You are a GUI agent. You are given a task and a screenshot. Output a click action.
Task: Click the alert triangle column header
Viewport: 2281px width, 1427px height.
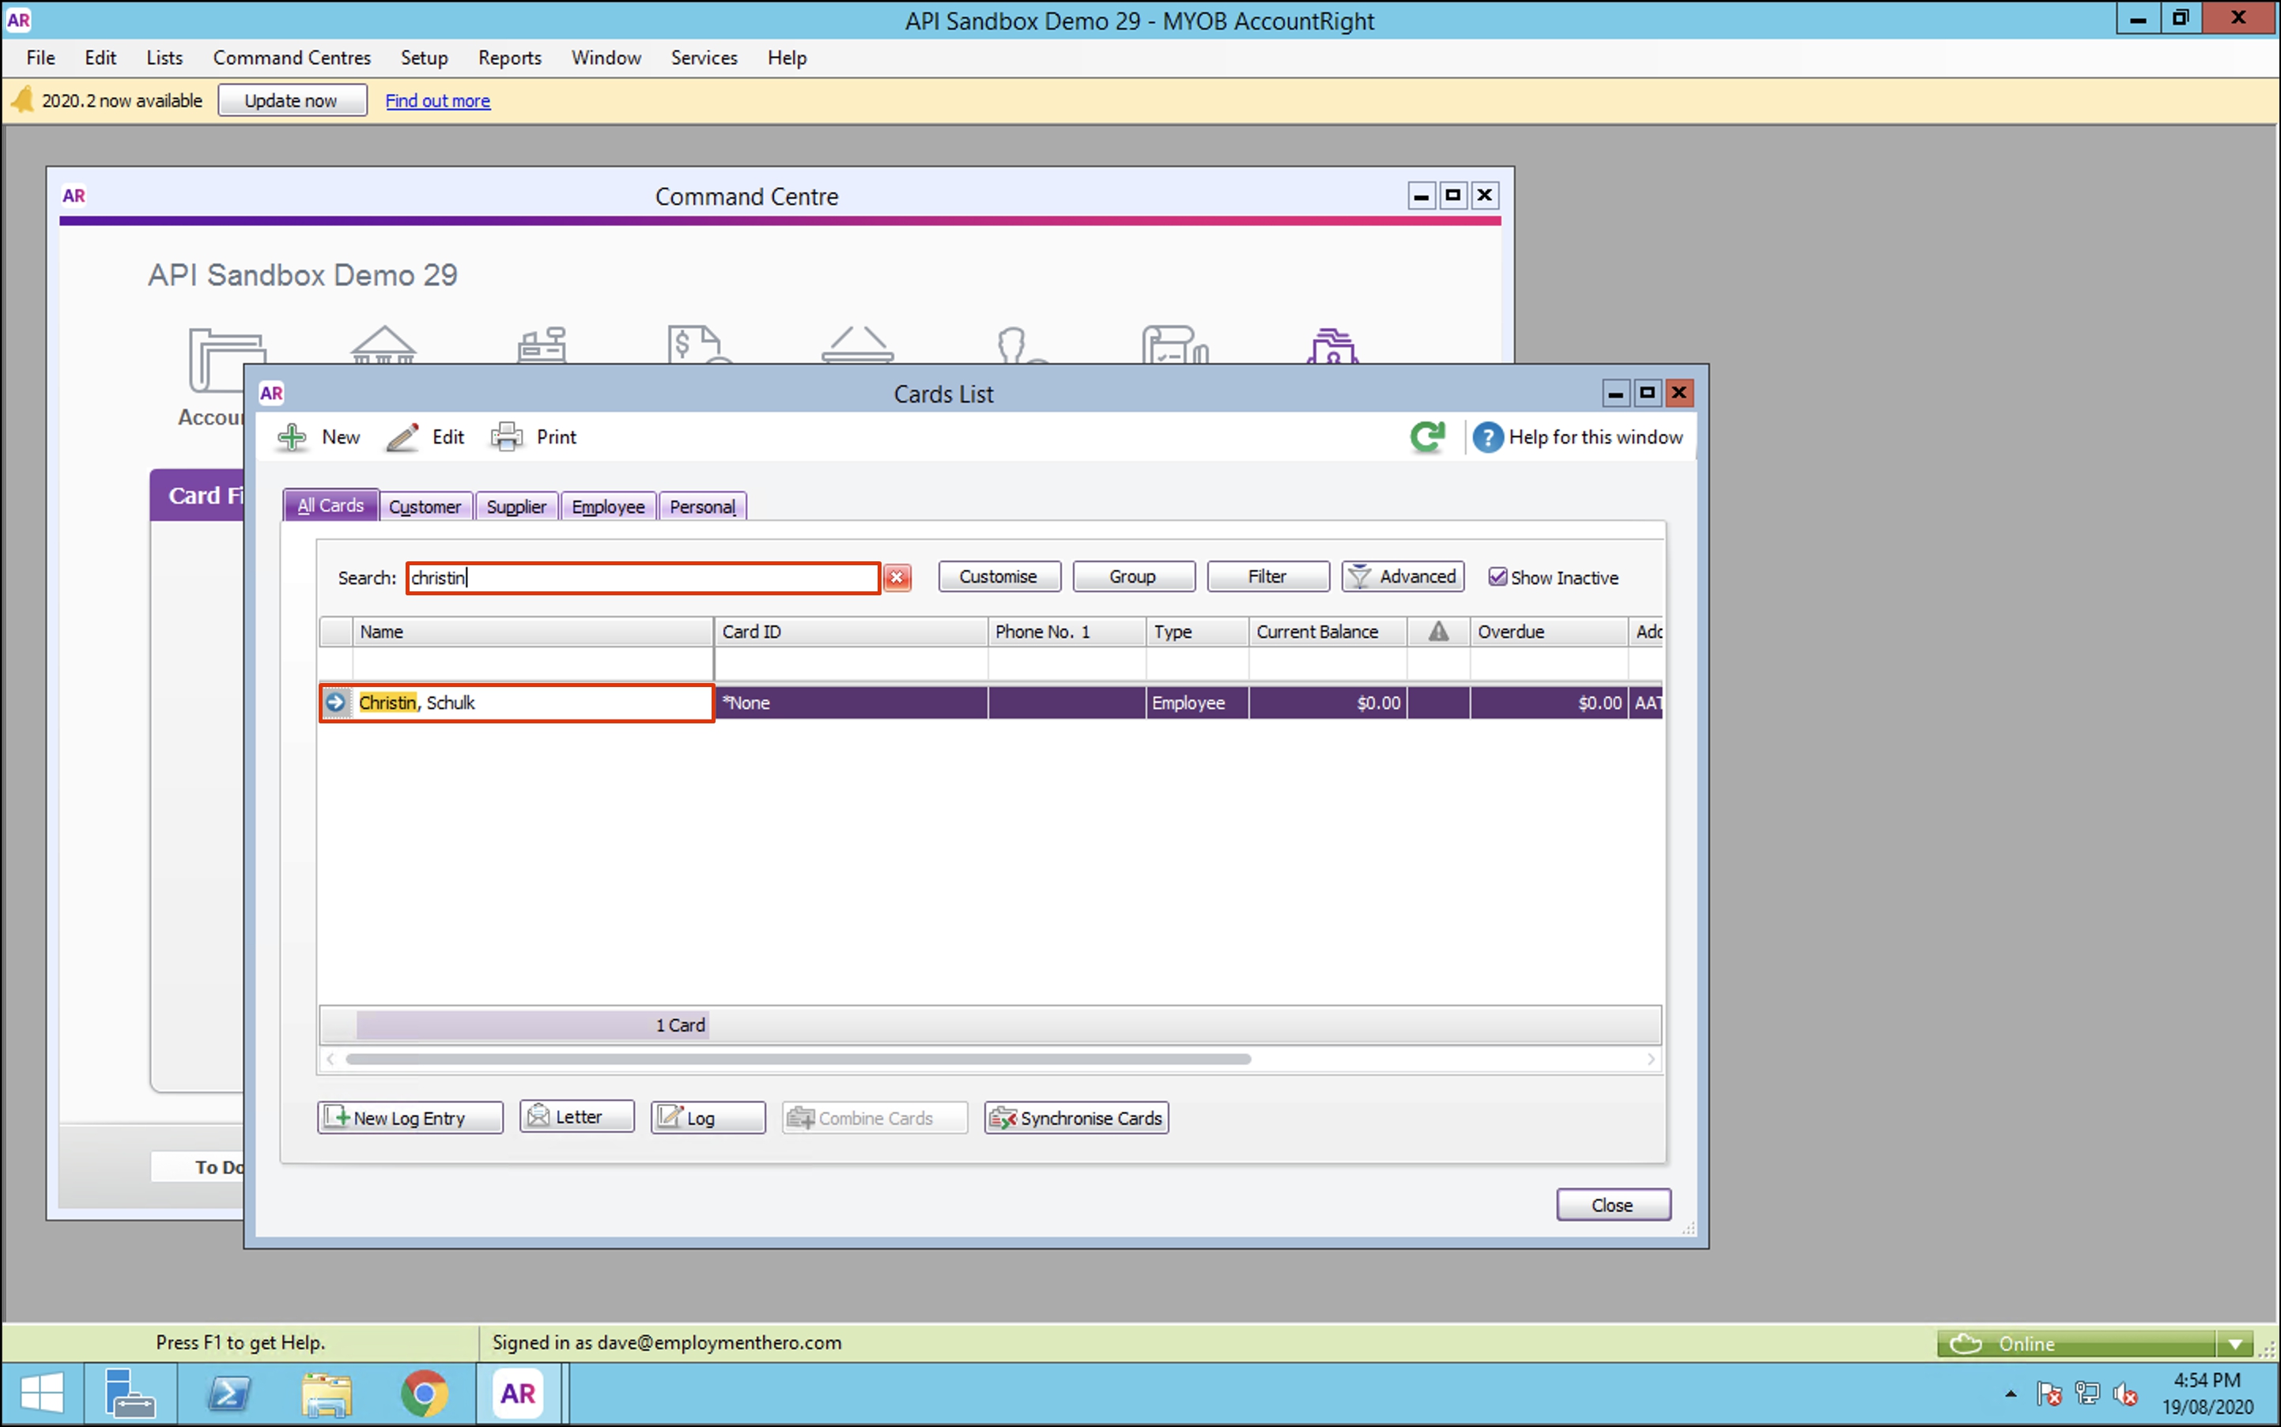[1437, 632]
